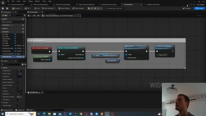This screenshot has height=116, width=206.
Task: Open Variable Type dropdown
Action: click(x=19, y=74)
